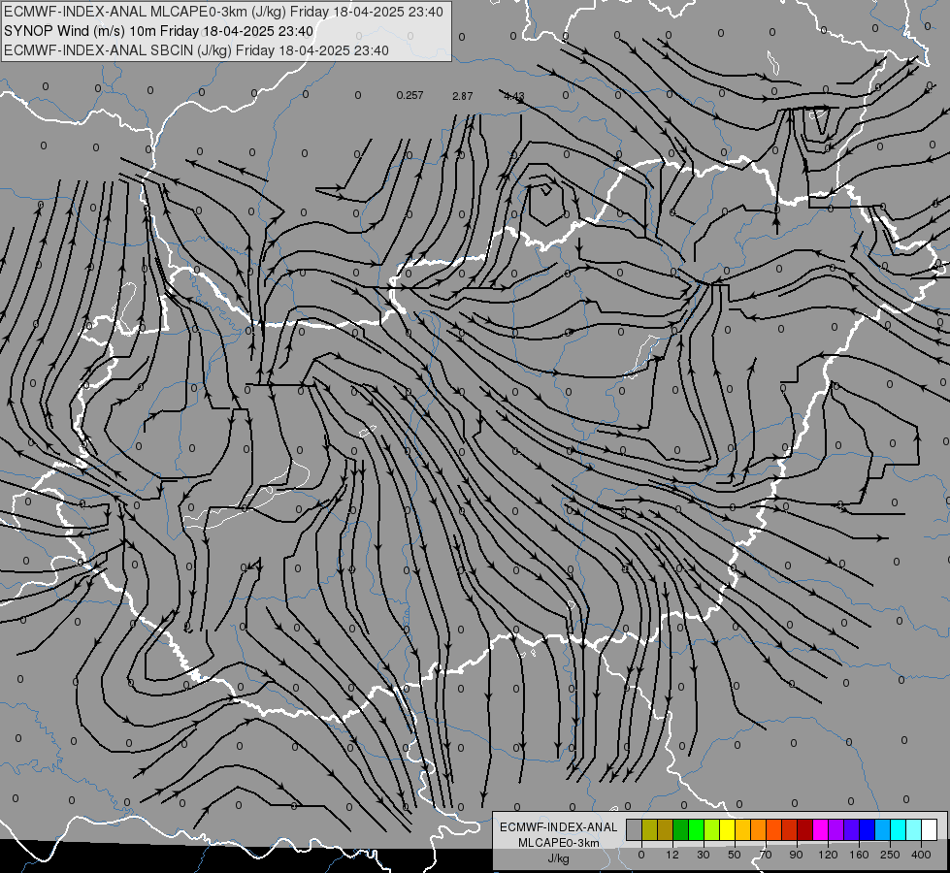Click the gray swatch in the MLCAPE legend
Screen dimensions: 950x873
point(635,829)
